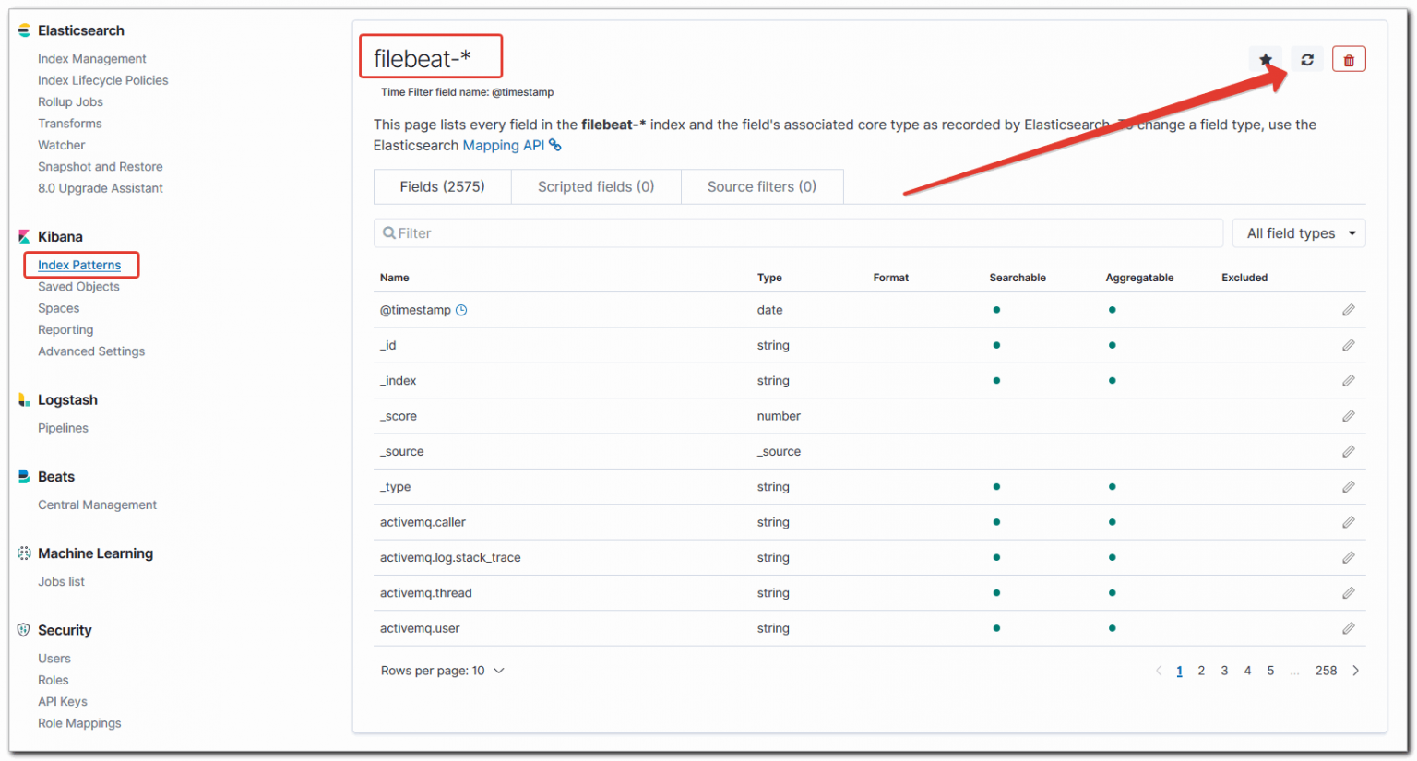Go to previous page arrow
Viewport: 1417px width, 761px height.
pyautogui.click(x=1159, y=671)
